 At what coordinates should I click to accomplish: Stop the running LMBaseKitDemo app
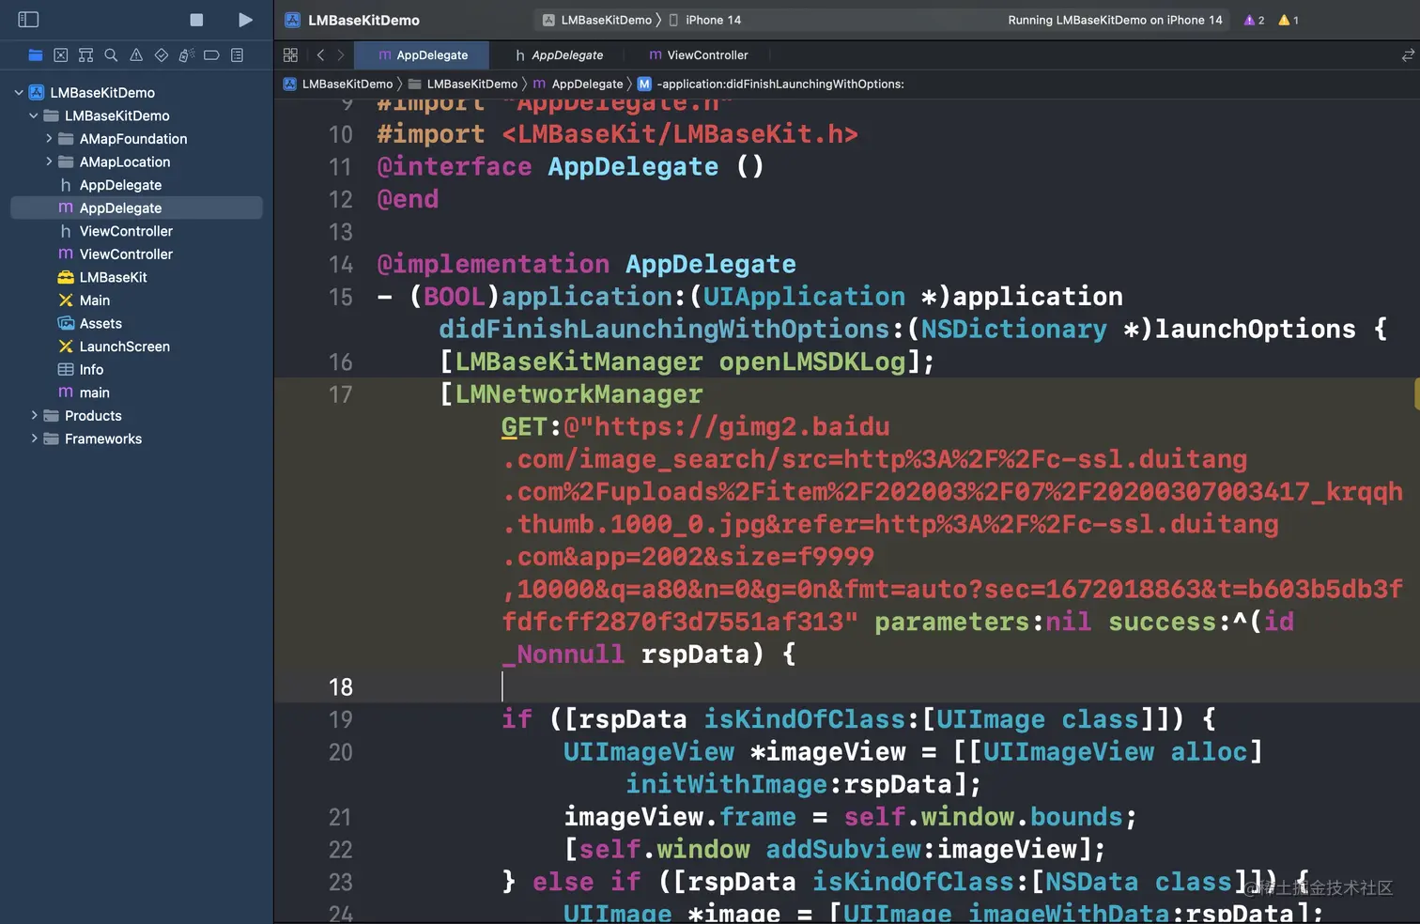click(196, 20)
